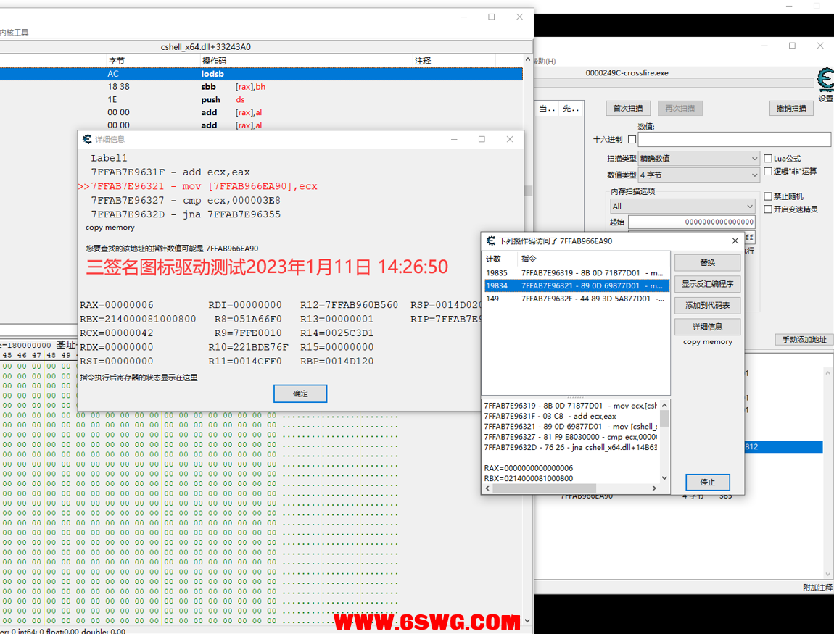Screen dimensions: 834x634
Task: Click the 显示反汇编程序 button
Action: tap(707, 284)
